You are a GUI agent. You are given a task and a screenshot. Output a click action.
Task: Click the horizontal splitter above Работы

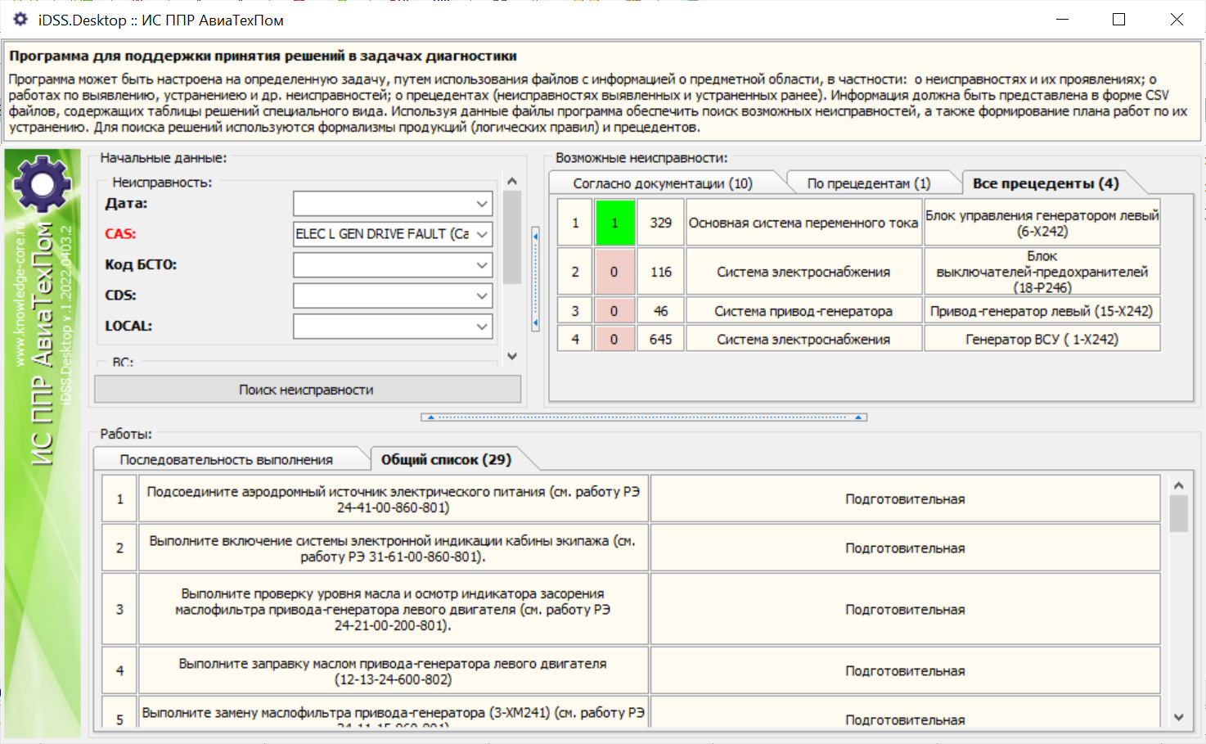tap(643, 417)
